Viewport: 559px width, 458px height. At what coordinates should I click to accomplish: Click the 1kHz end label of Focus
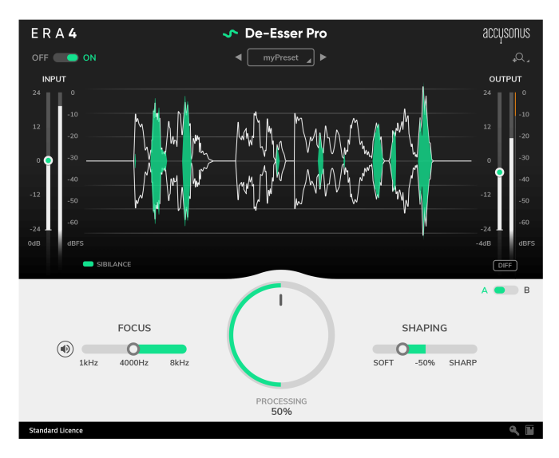(x=89, y=363)
